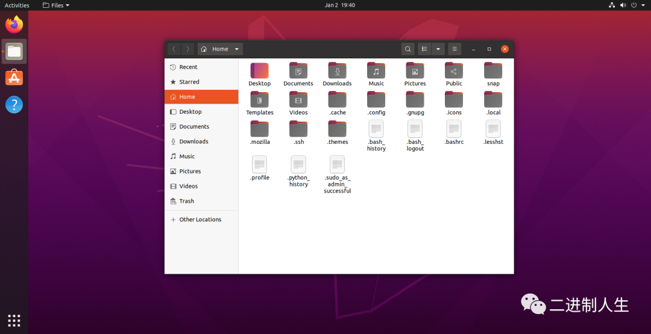Open Starred in the sidebar
Screen dimensions: 651x334
click(x=189, y=82)
